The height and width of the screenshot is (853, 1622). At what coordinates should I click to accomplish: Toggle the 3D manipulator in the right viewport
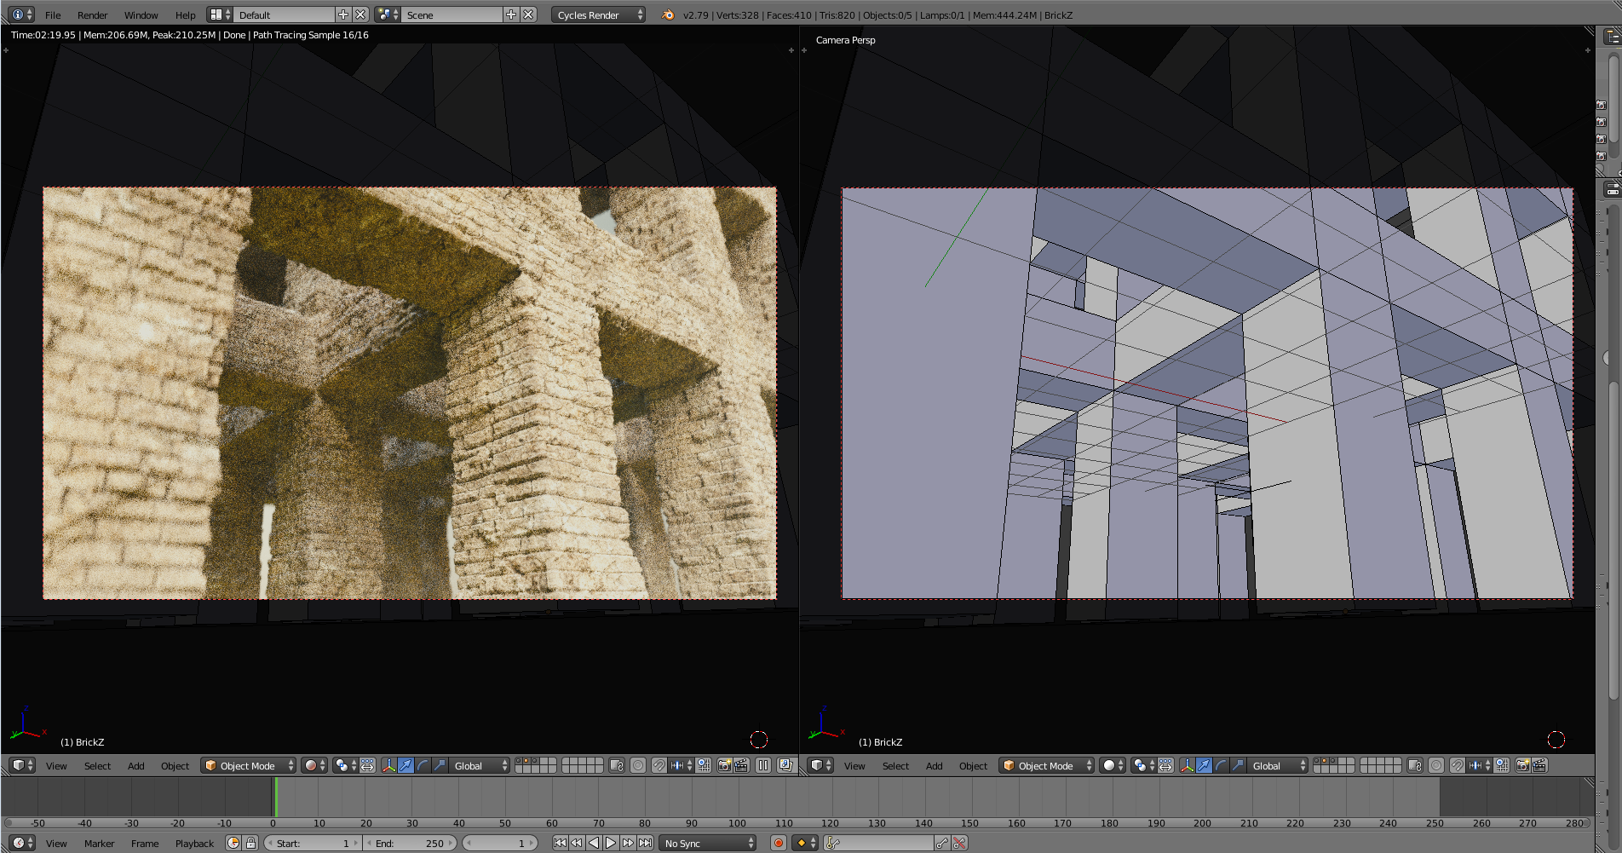[1187, 765]
